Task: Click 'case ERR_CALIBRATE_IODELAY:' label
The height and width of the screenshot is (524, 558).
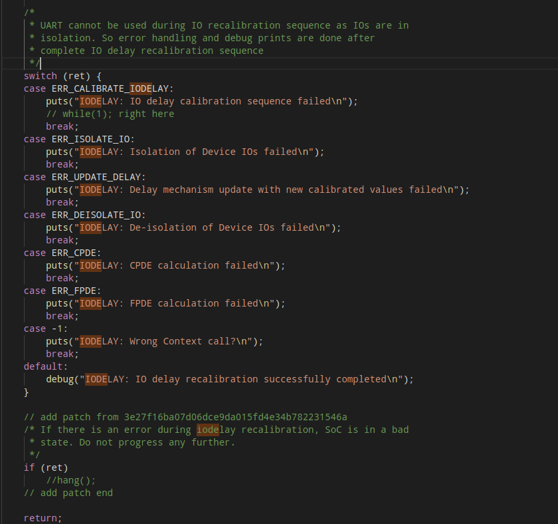Action: (98, 88)
